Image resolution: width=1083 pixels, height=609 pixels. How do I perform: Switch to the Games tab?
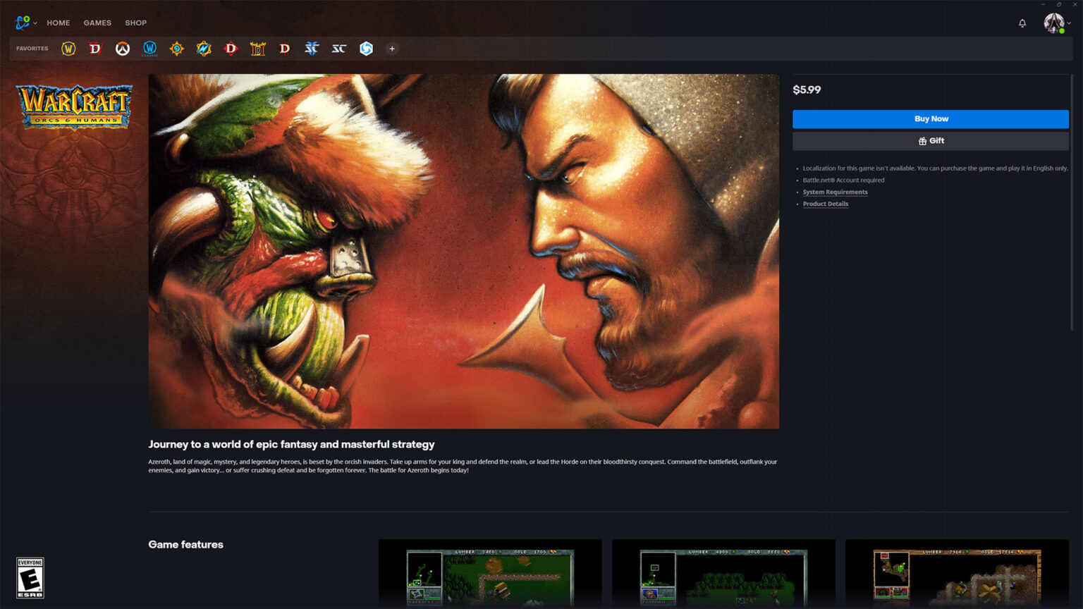[97, 23]
